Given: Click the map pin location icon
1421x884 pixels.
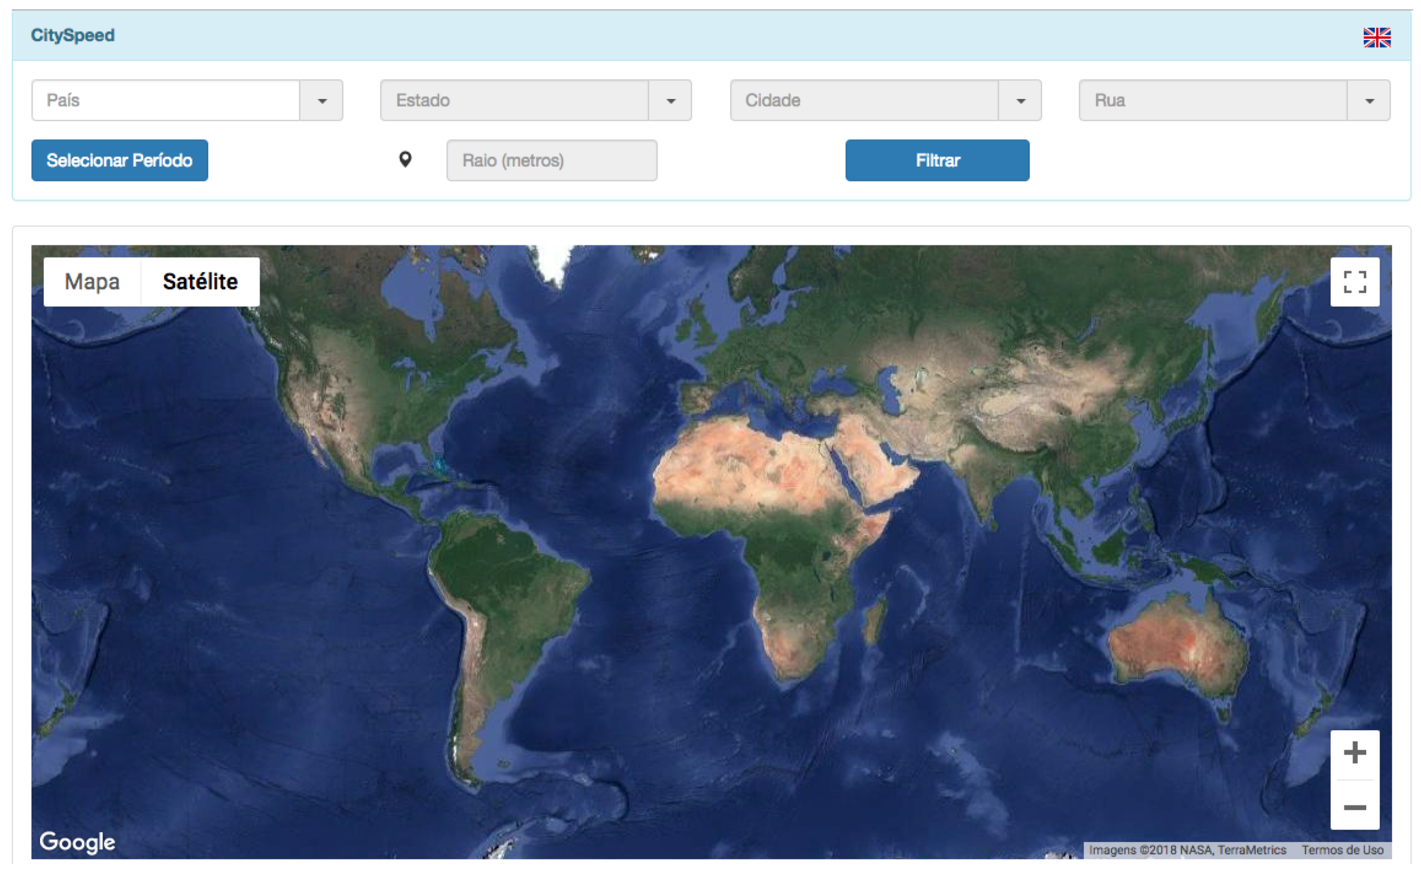Looking at the screenshot, I should [x=405, y=159].
